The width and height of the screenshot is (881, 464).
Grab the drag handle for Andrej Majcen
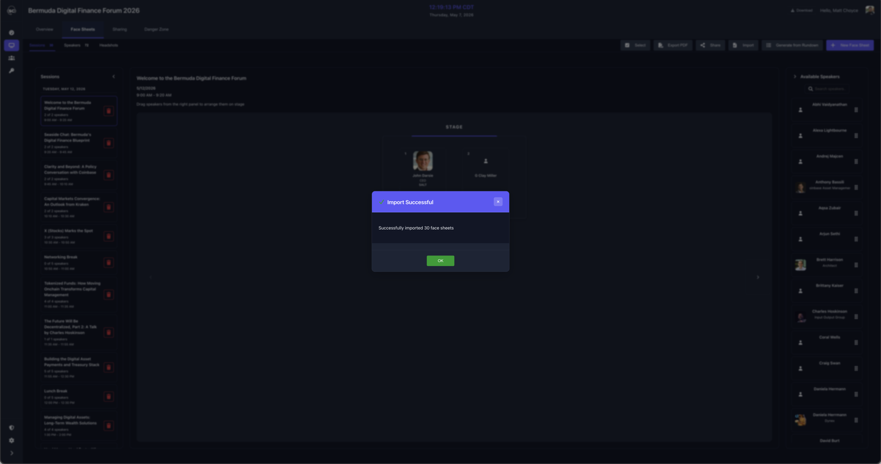[x=856, y=161]
